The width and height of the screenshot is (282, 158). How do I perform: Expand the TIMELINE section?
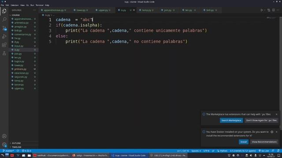pyautogui.click(x=23, y=147)
